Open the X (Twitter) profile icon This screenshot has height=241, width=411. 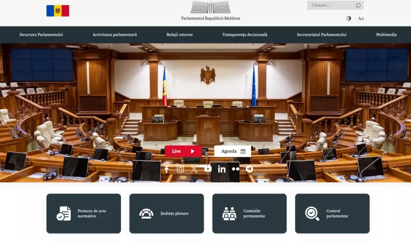[194, 169]
